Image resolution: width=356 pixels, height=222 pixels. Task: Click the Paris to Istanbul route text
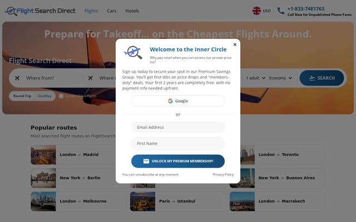(x=177, y=201)
